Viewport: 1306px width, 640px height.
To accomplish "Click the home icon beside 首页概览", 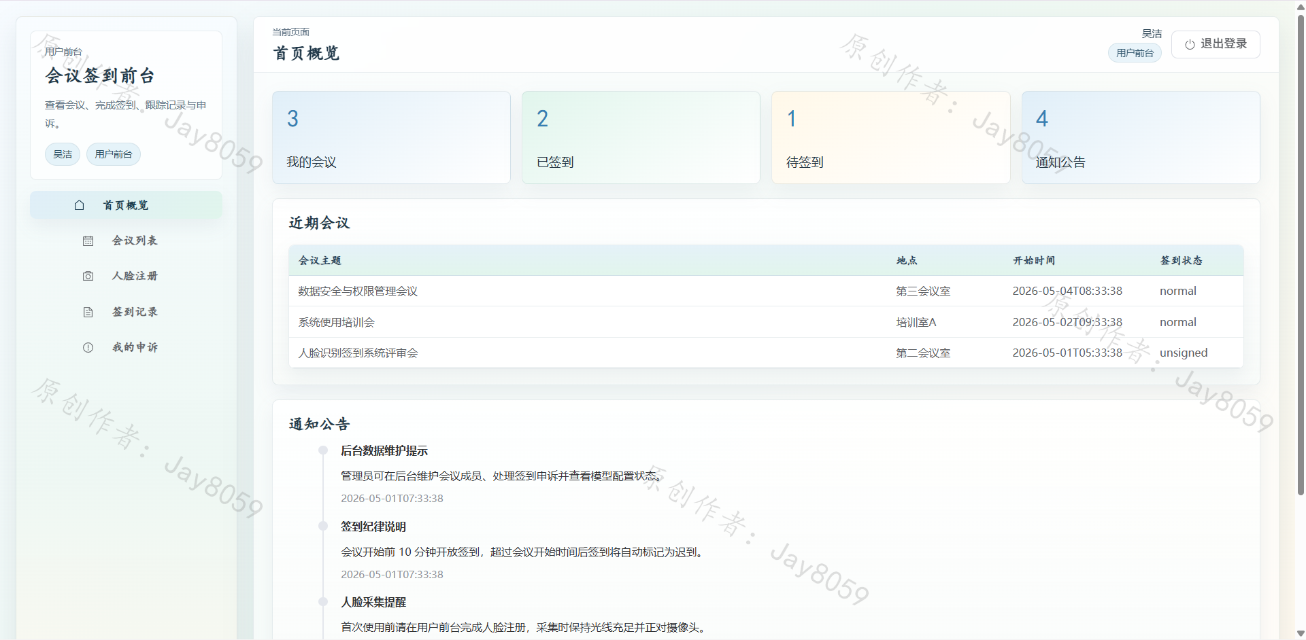I will pyautogui.click(x=80, y=205).
